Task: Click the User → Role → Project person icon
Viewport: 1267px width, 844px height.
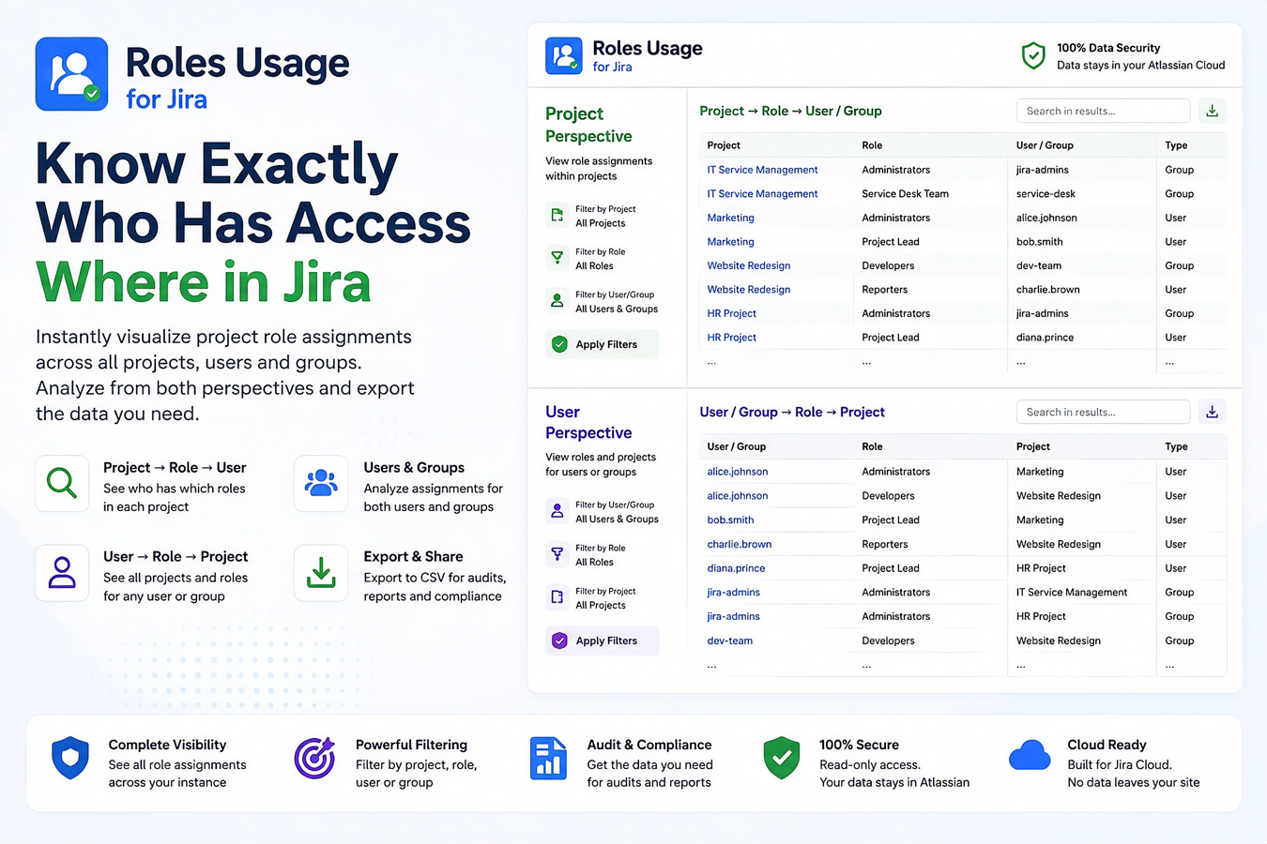Action: click(x=62, y=573)
